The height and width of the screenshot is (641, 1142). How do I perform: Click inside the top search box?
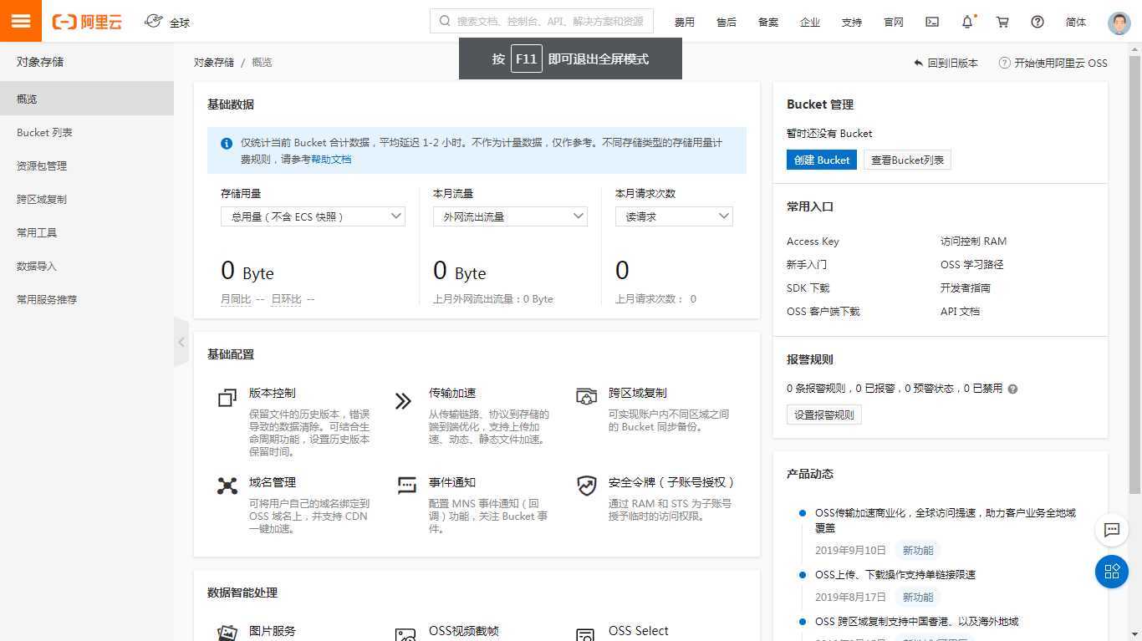pos(542,21)
